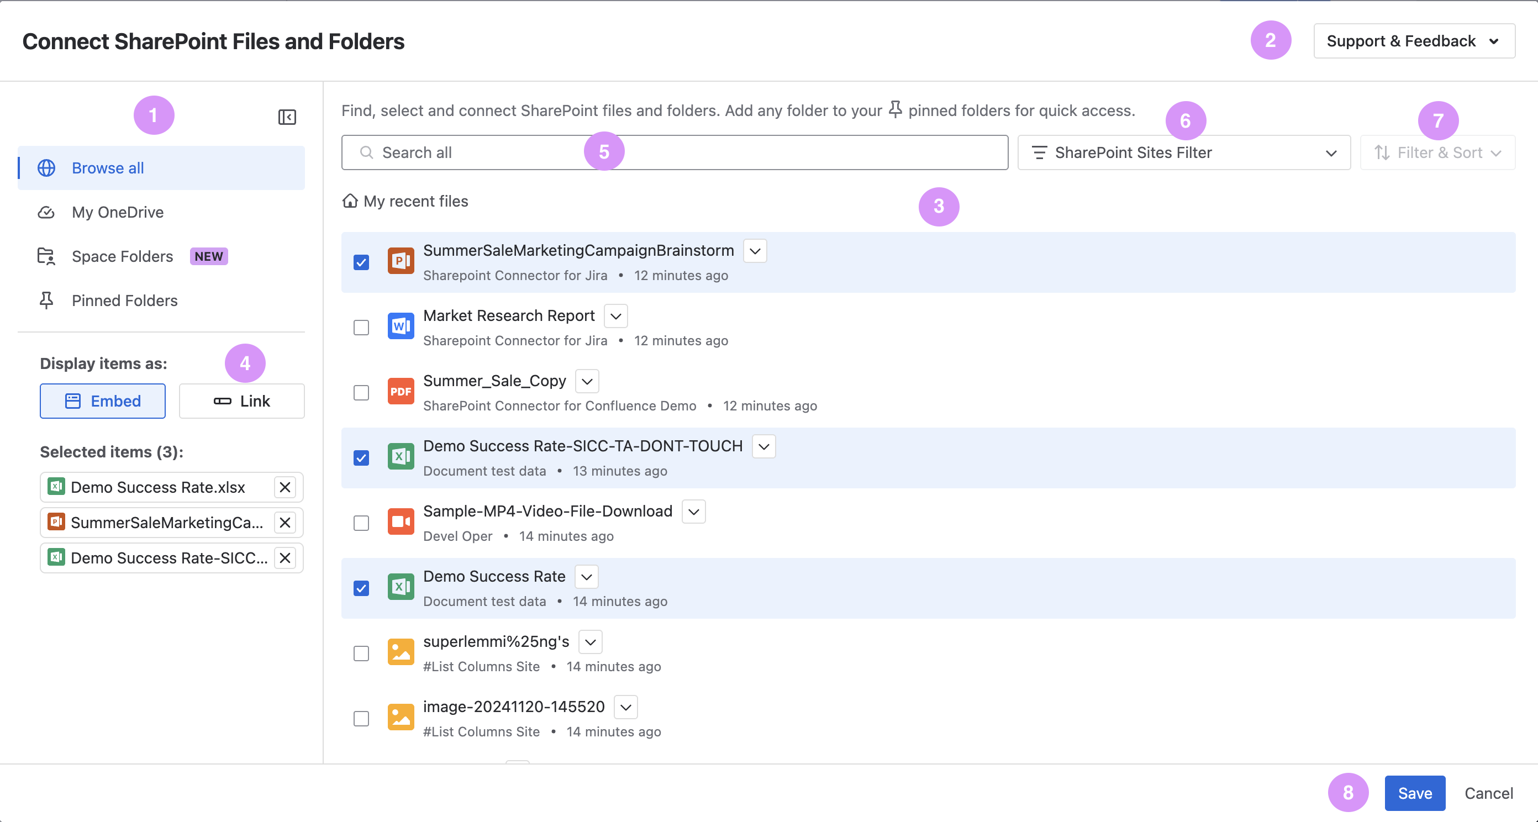Check the Market Research Report checkbox
Screen dimensions: 1538x822
[x=361, y=327]
